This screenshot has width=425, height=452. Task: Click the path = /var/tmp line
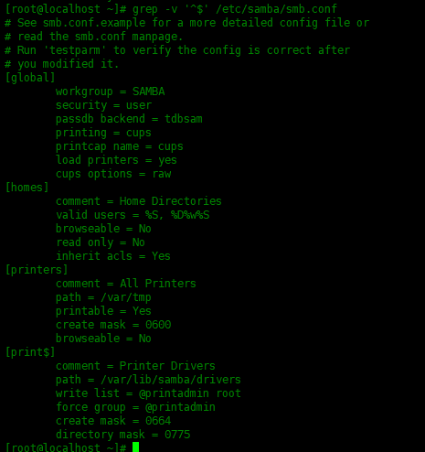click(103, 297)
